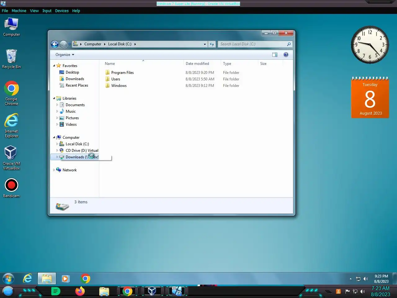Open the VirtualBox Help menu

click(76, 11)
